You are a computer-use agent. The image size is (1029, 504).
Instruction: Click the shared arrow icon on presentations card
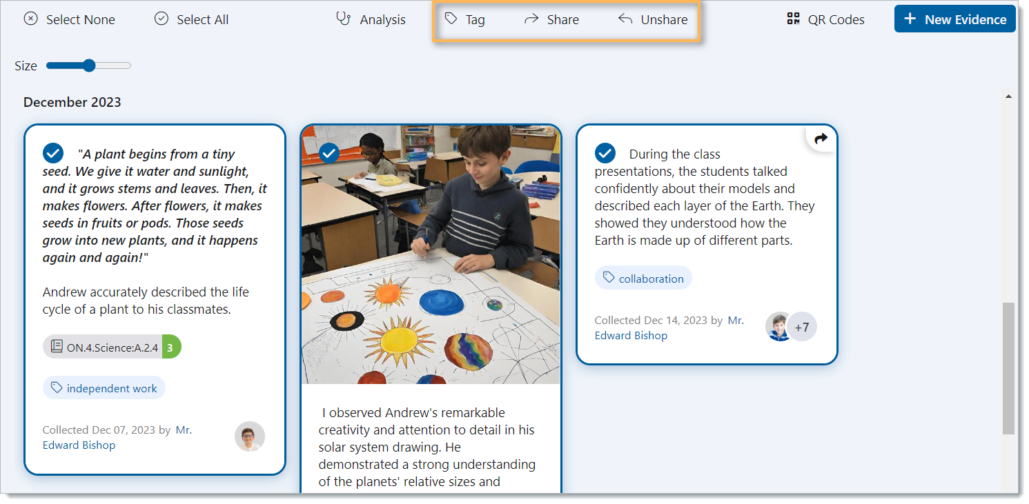(x=821, y=139)
